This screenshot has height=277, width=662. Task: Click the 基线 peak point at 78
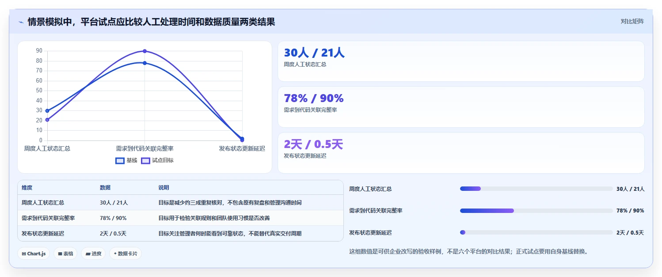pos(145,63)
